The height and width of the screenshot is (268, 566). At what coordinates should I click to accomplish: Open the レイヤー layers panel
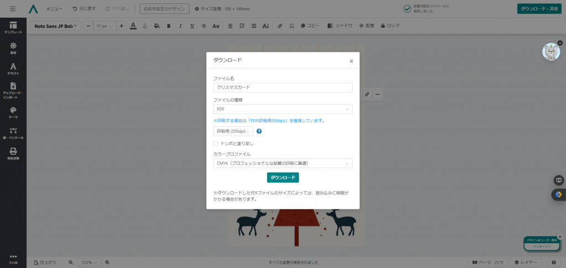pyautogui.click(x=526, y=262)
